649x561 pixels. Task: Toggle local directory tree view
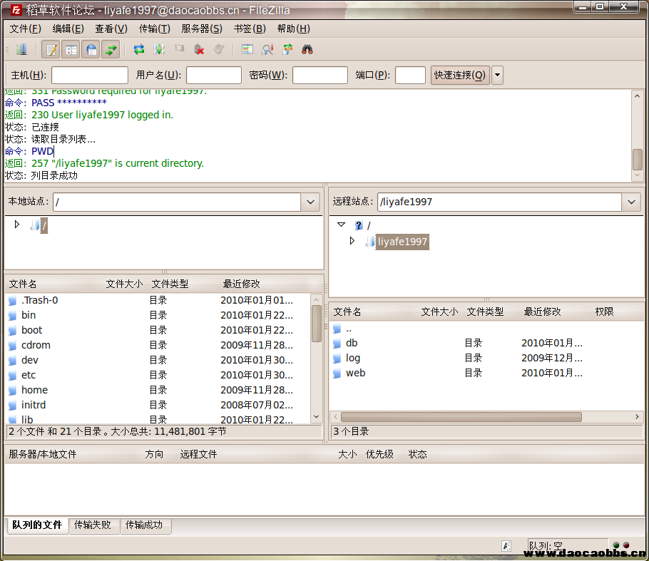click(71, 49)
